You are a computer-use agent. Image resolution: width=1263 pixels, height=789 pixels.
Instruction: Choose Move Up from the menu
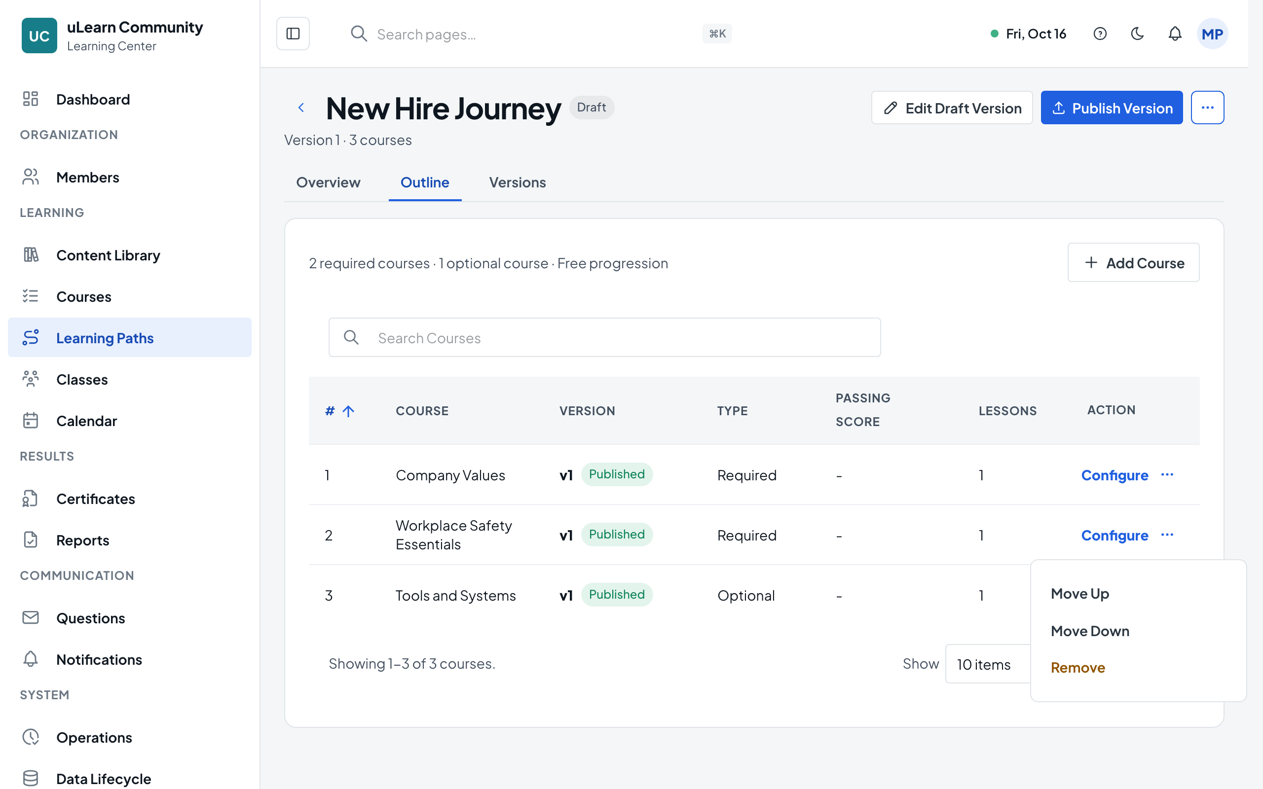(x=1138, y=594)
